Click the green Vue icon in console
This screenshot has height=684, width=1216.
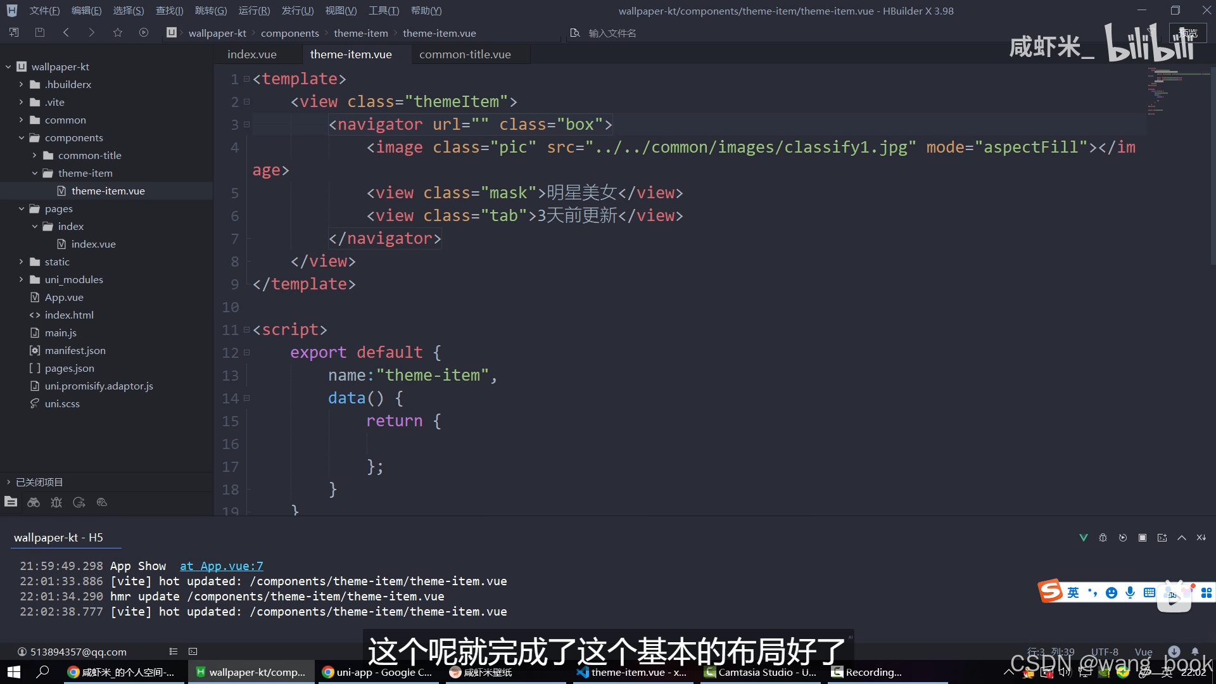pos(1084,538)
